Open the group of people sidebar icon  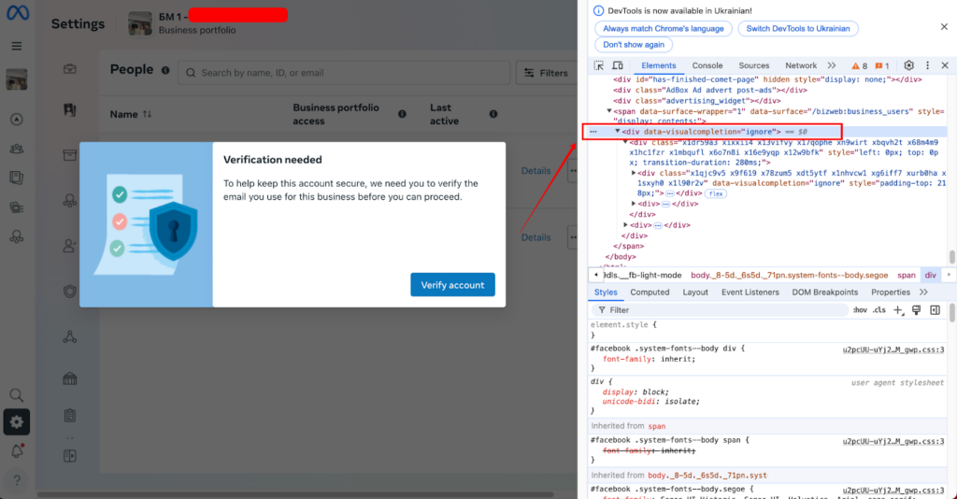pyautogui.click(x=17, y=149)
